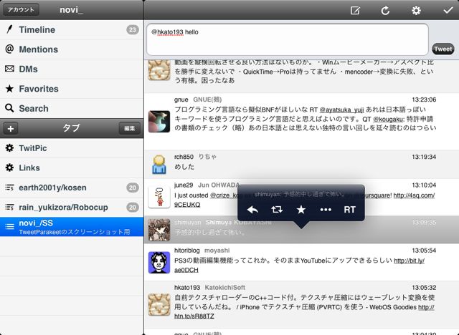Click the name moyashi

click(x=217, y=251)
